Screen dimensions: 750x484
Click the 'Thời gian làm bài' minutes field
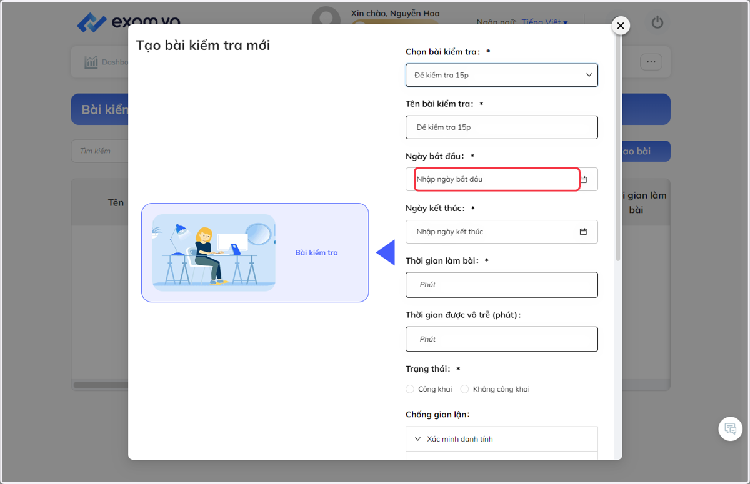coord(502,285)
